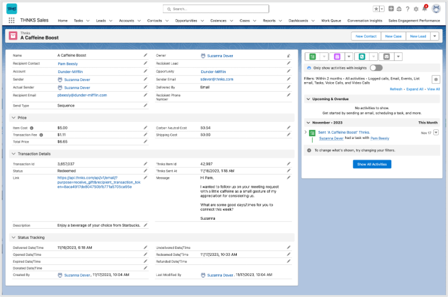Collapse the Transaction Details section
Screen dimensions: 448x297
(13, 153)
